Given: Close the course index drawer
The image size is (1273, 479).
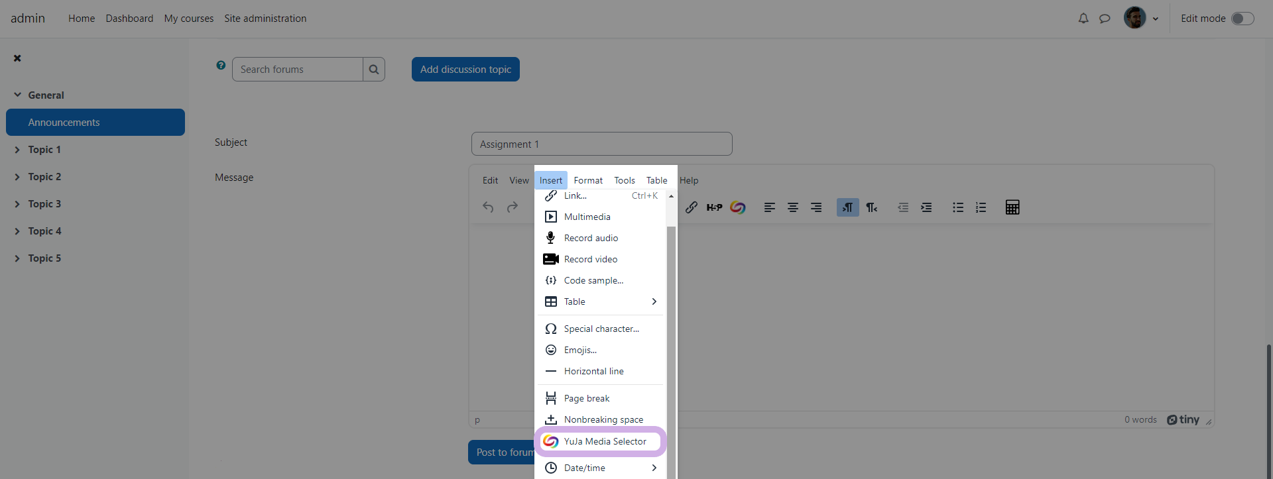Looking at the screenshot, I should tap(17, 58).
